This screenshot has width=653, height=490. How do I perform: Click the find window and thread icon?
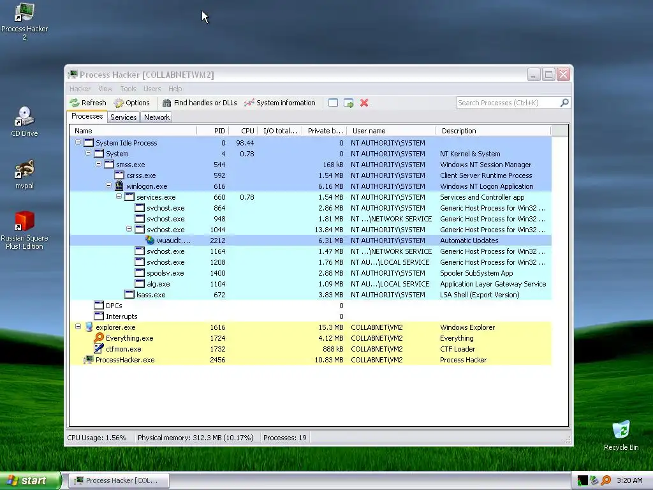click(x=349, y=103)
